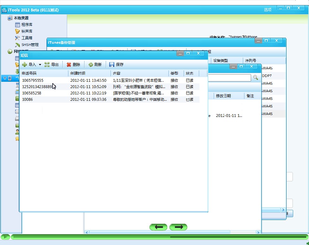
Task: Click the Export (导出) toolbar icon
Action: (x=47, y=65)
